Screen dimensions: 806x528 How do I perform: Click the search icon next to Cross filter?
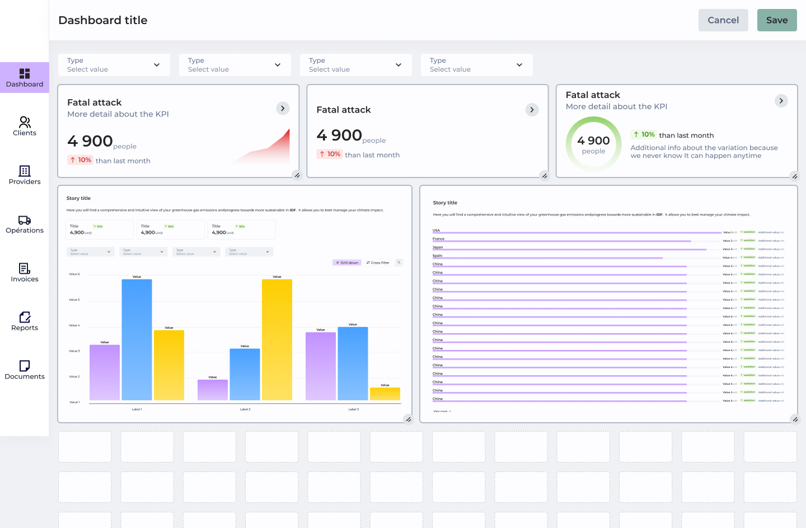tap(399, 263)
